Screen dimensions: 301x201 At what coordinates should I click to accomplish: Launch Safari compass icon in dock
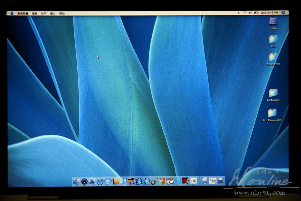coord(100,182)
